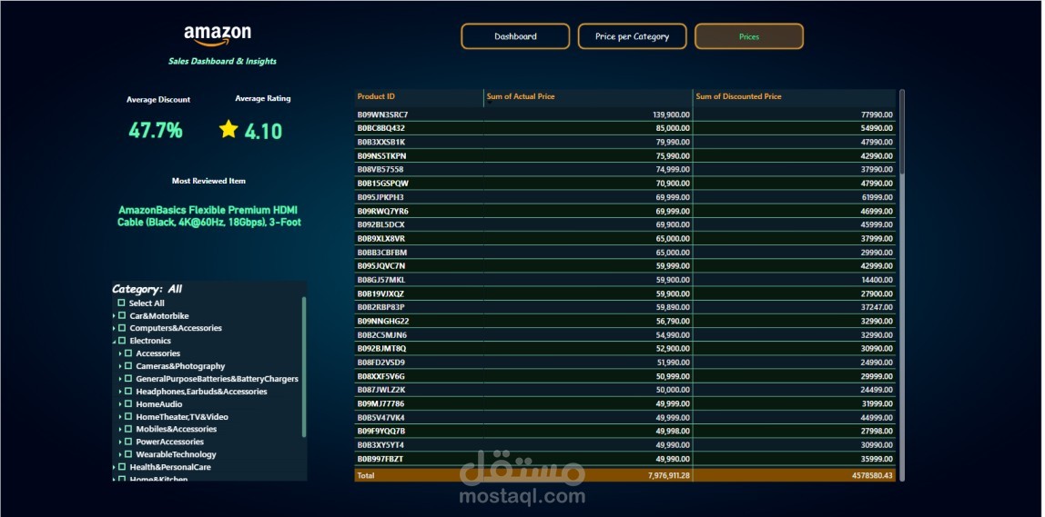1045x517 pixels.
Task: Expand the Health&PersonalCare node arrow
Action: [114, 468]
